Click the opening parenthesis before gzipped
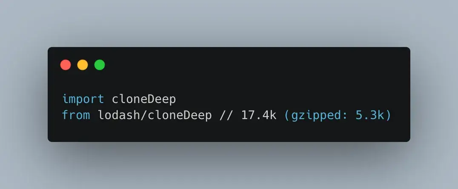458x189 pixels. click(287, 115)
